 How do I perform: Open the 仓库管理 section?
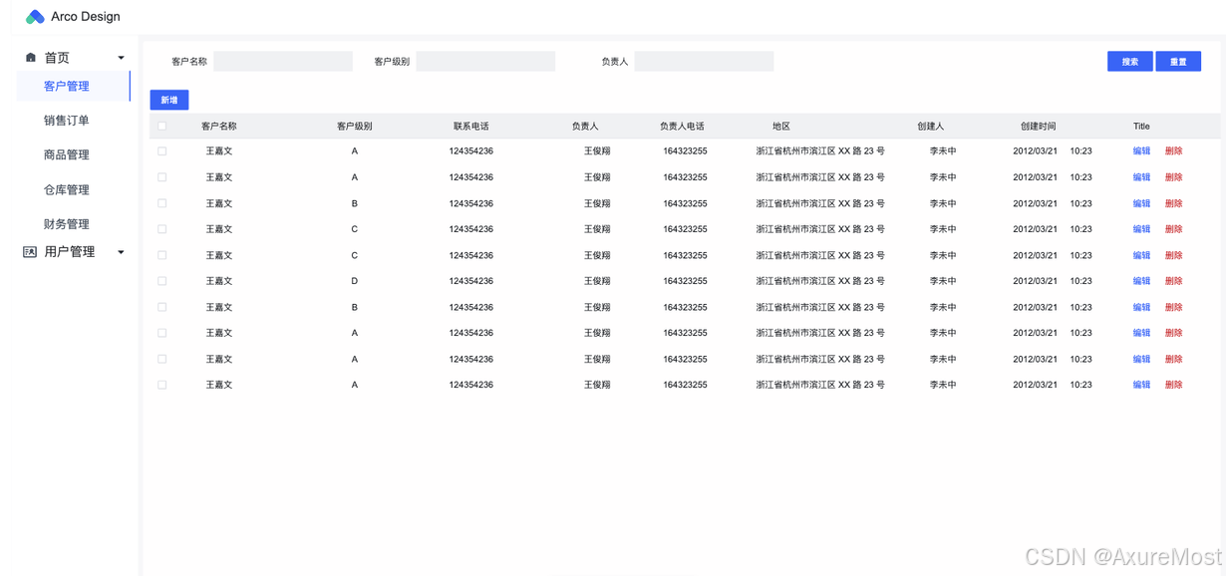pyautogui.click(x=67, y=189)
